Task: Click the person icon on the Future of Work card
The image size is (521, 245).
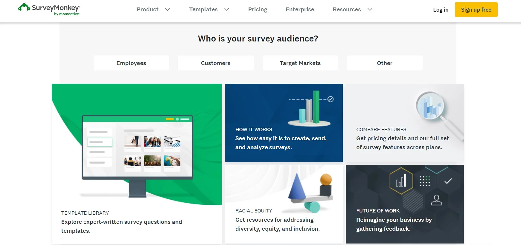Action: pyautogui.click(x=436, y=200)
